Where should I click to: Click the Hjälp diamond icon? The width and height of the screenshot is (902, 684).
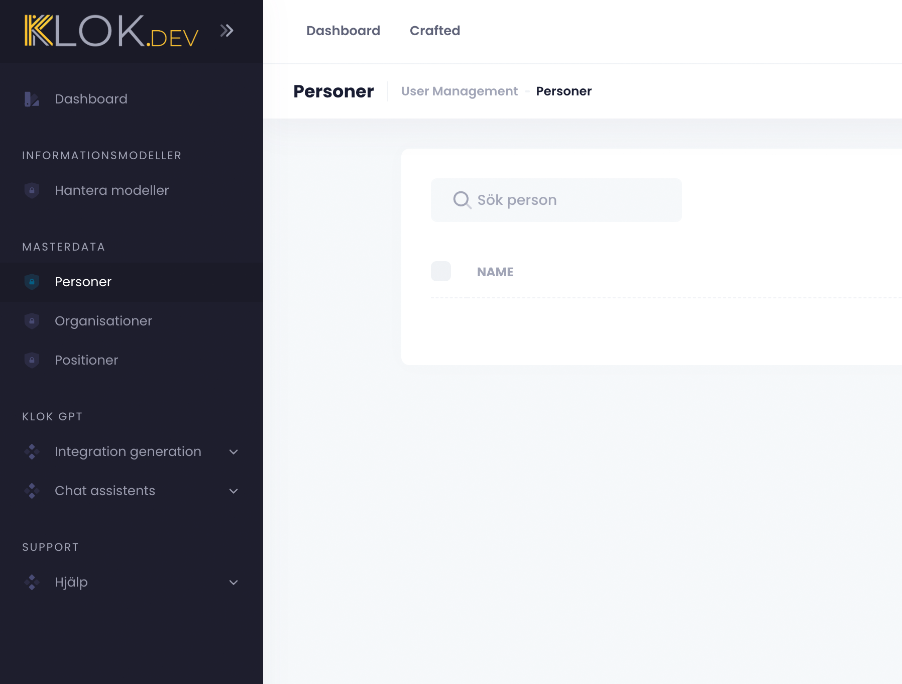32,582
